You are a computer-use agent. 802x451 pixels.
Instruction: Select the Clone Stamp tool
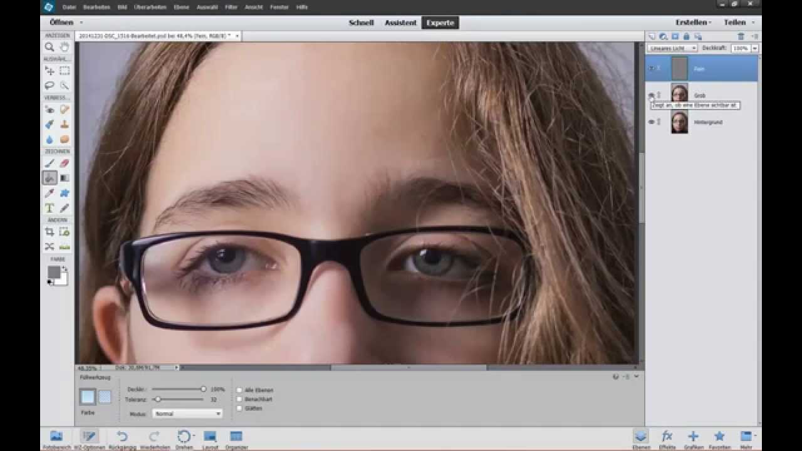[x=64, y=125]
